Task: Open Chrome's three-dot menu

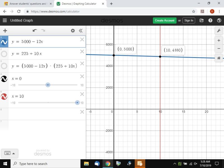Action: point(219,11)
